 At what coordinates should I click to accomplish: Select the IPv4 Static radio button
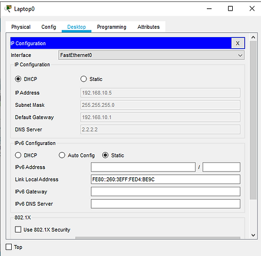(x=83, y=79)
